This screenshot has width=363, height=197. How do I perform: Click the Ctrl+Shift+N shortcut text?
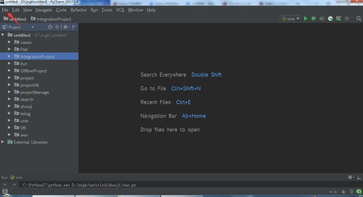[186, 89]
